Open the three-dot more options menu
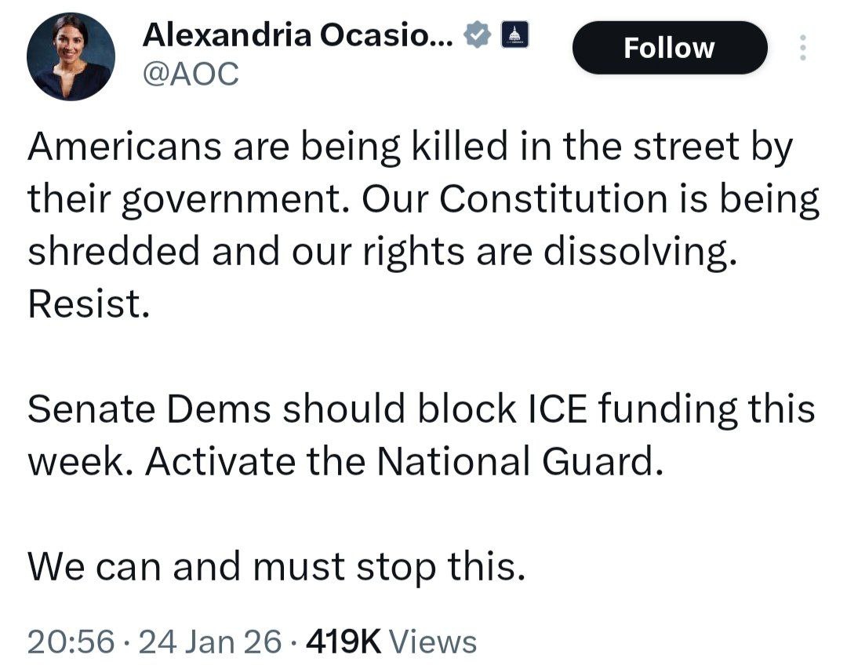Image resolution: width=847 pixels, height=669 pixels. (x=802, y=48)
